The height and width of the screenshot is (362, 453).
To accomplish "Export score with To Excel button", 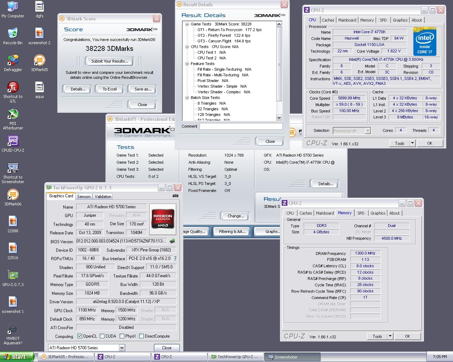I will (x=110, y=89).
